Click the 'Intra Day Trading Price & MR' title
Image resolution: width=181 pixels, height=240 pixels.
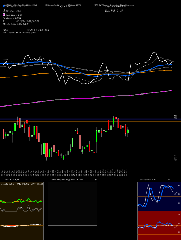click(67, 180)
